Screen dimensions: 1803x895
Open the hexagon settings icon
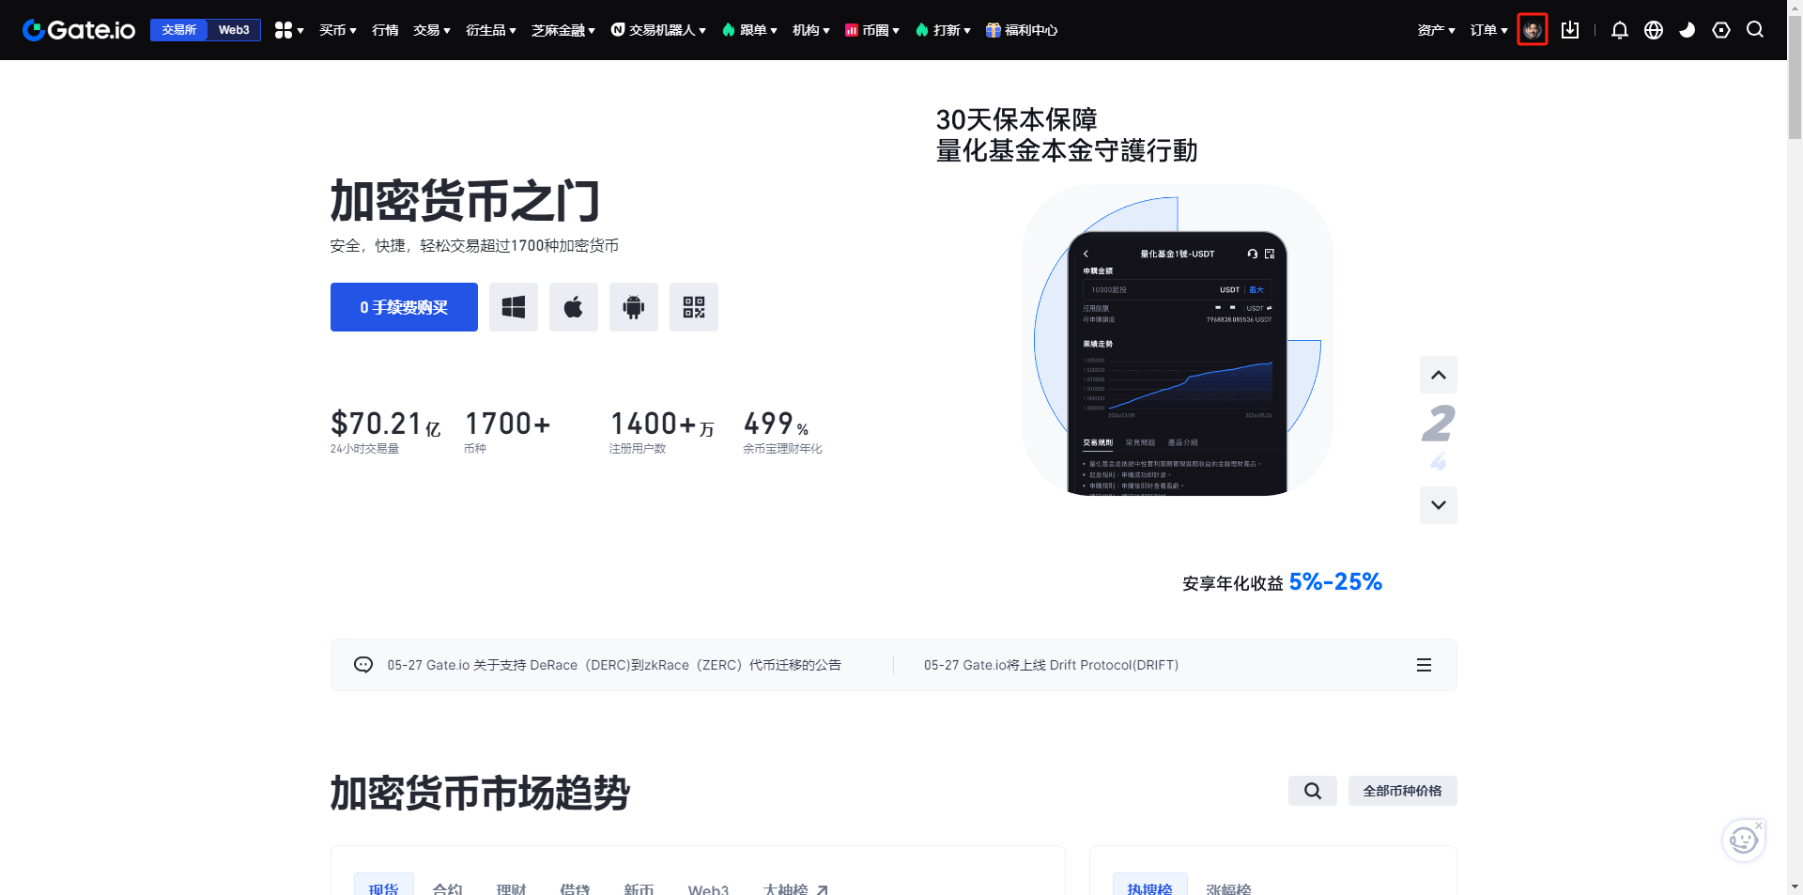(1721, 30)
